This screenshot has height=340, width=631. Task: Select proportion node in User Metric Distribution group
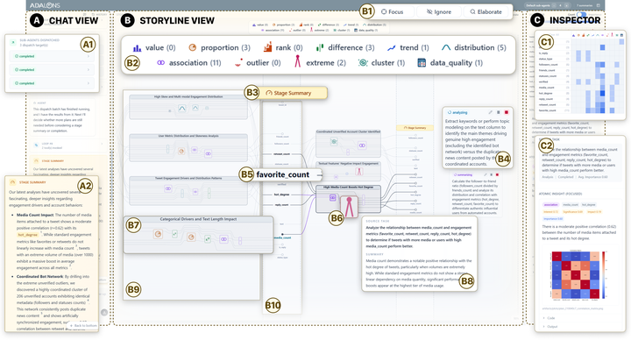tap(181, 152)
